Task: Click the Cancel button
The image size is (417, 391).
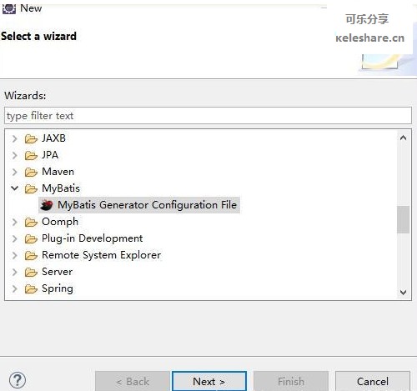Action: point(373,381)
